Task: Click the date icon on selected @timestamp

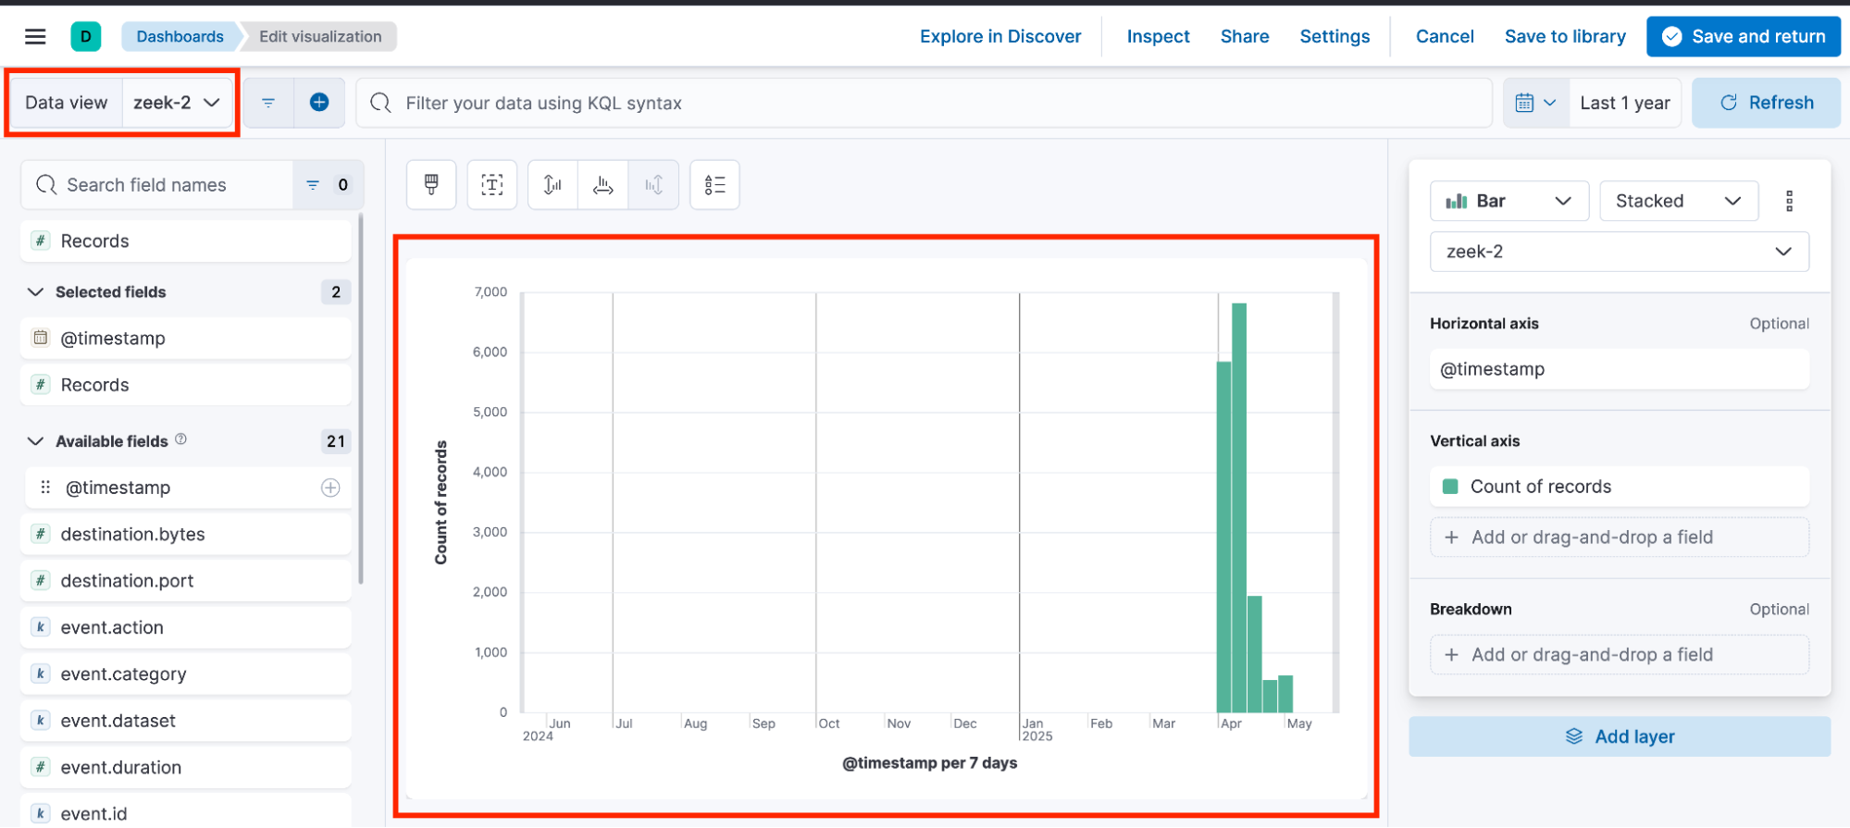Action: 41,338
